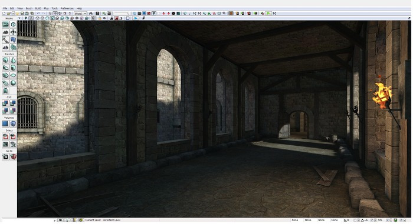Viewport: 413px width, 224px height.
Task: Open Landscape editing mode
Action: 5,47
